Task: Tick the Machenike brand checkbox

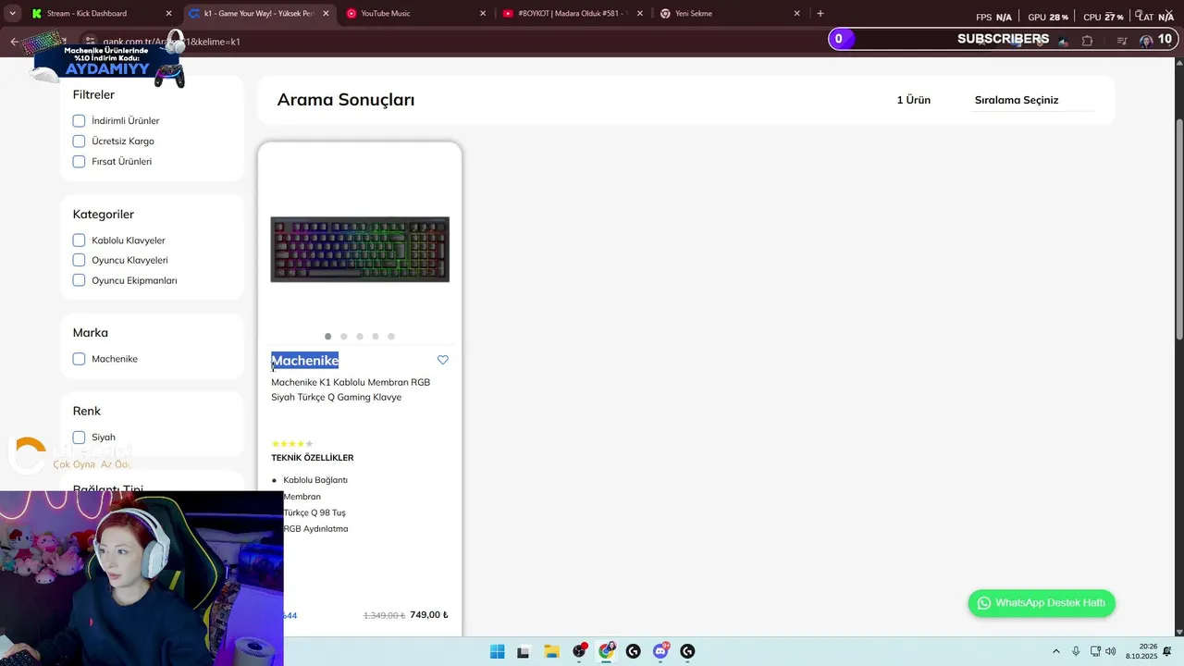Action: click(x=79, y=359)
